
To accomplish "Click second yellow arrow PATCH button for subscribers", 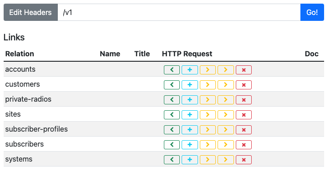I will 226,145.
